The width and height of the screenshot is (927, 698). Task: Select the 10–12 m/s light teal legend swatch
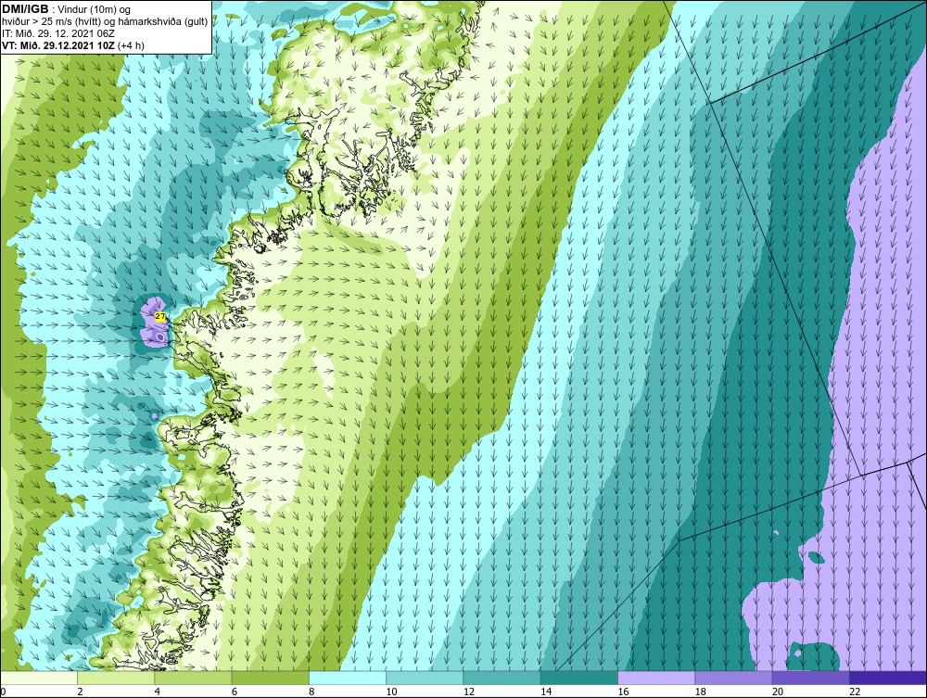pos(425,678)
